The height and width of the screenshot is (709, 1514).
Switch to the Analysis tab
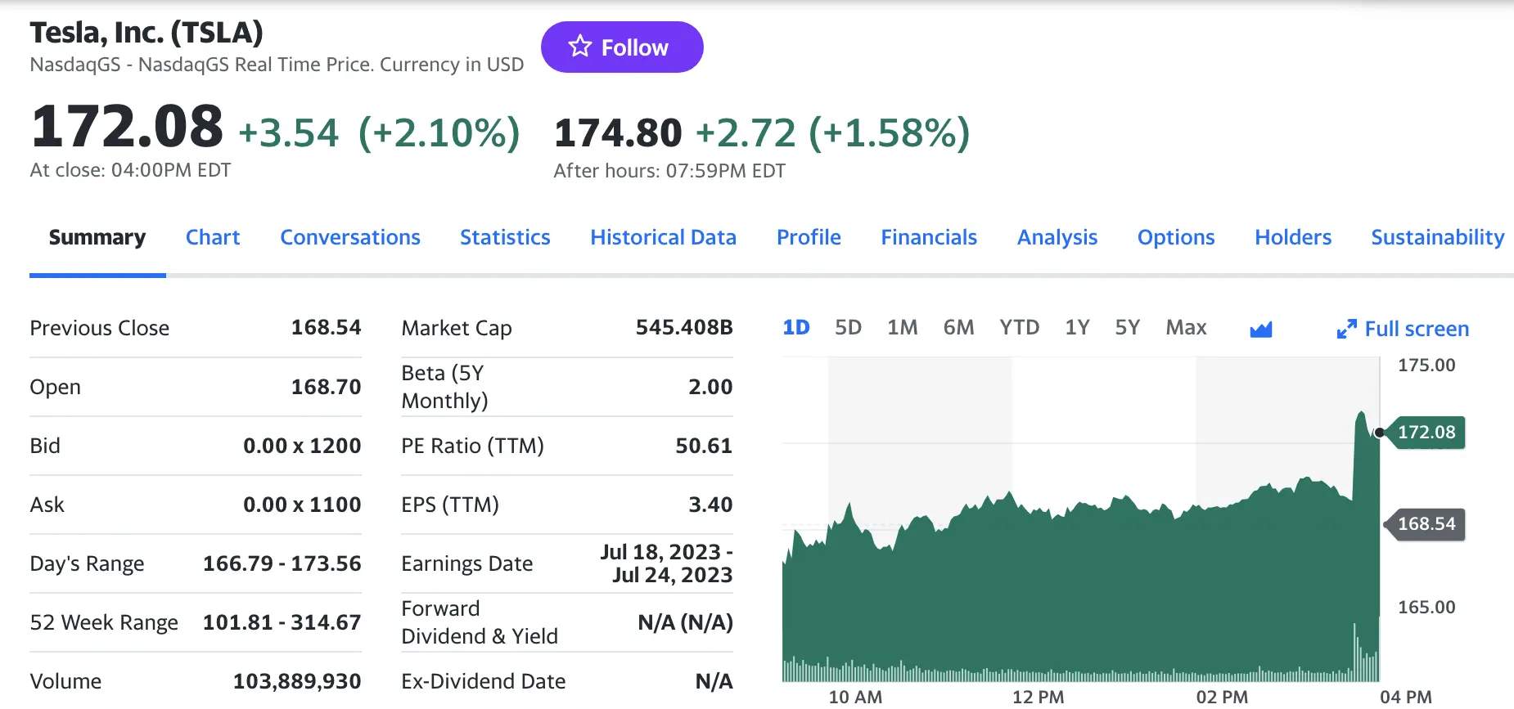tap(1057, 237)
